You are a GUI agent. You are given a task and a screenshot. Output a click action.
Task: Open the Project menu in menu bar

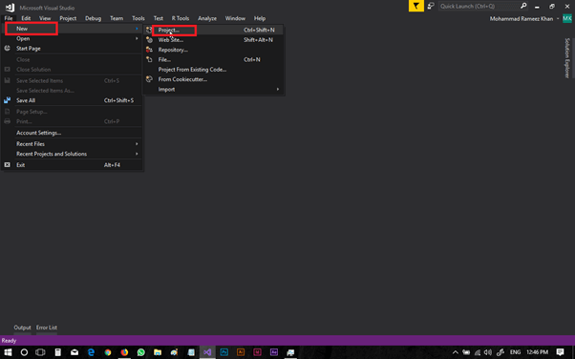coord(68,18)
